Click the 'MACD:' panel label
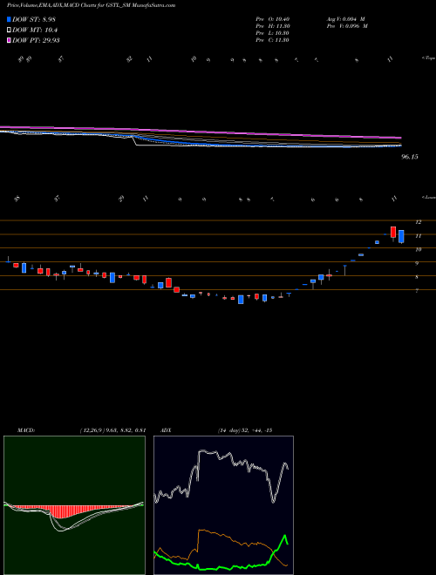 pos(26,430)
